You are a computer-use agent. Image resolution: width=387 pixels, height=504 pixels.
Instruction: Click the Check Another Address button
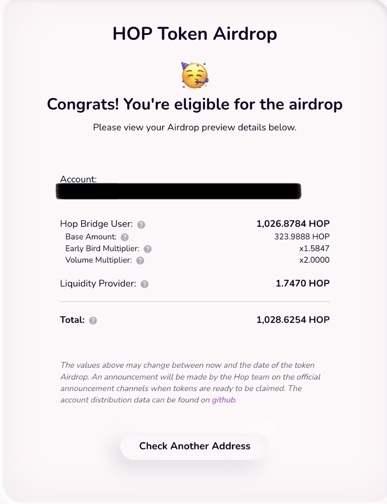[x=195, y=446]
